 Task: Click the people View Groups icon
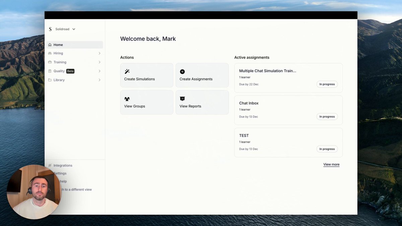(x=127, y=99)
